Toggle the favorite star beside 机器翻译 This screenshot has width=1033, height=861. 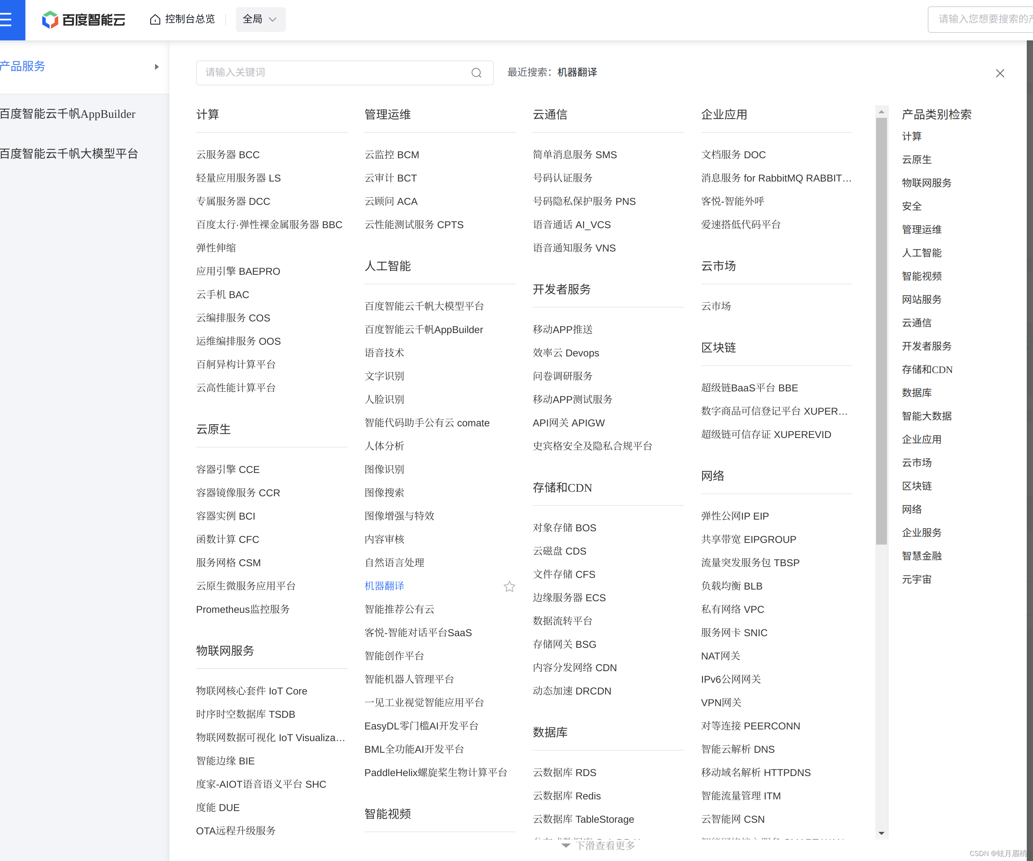pyautogui.click(x=509, y=586)
